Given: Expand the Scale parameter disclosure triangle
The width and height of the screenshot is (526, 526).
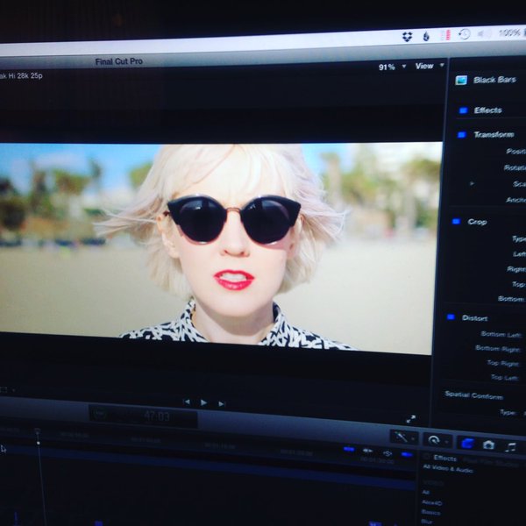Looking at the screenshot, I should 473,183.
